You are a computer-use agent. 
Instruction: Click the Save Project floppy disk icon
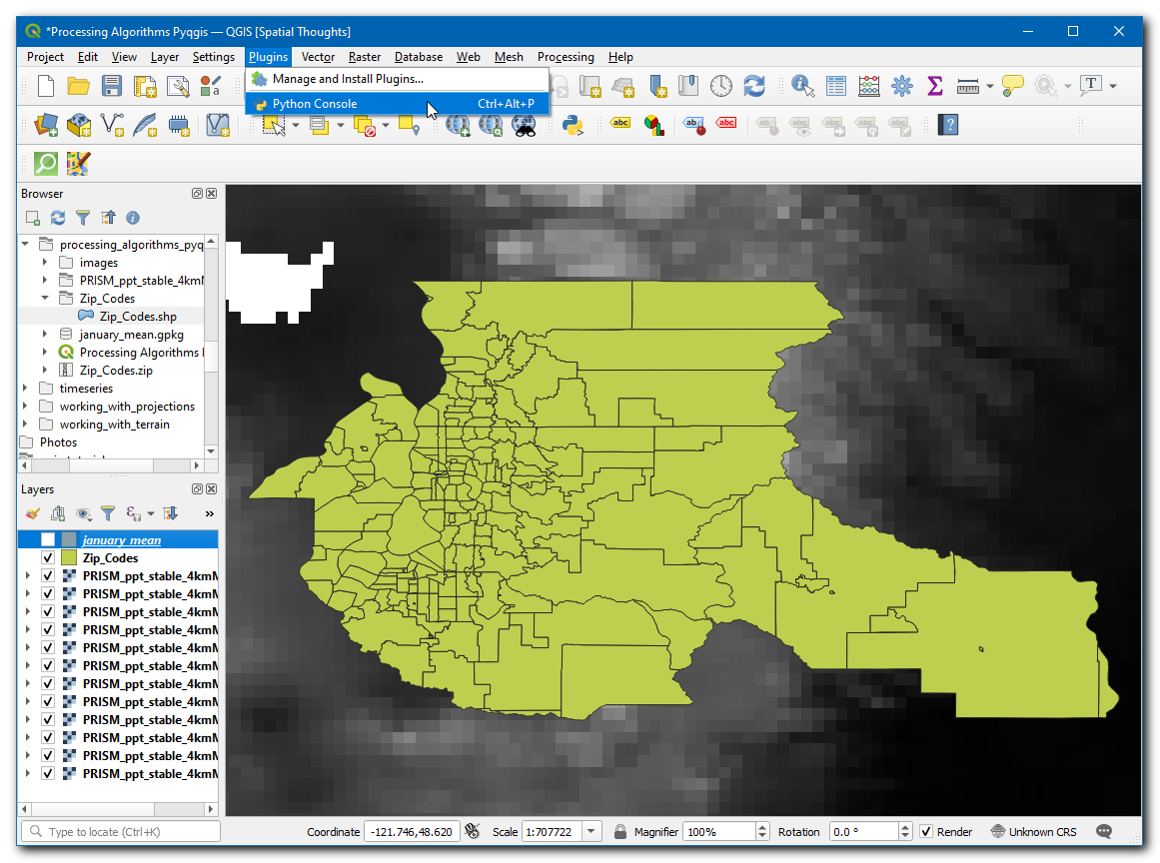[112, 86]
